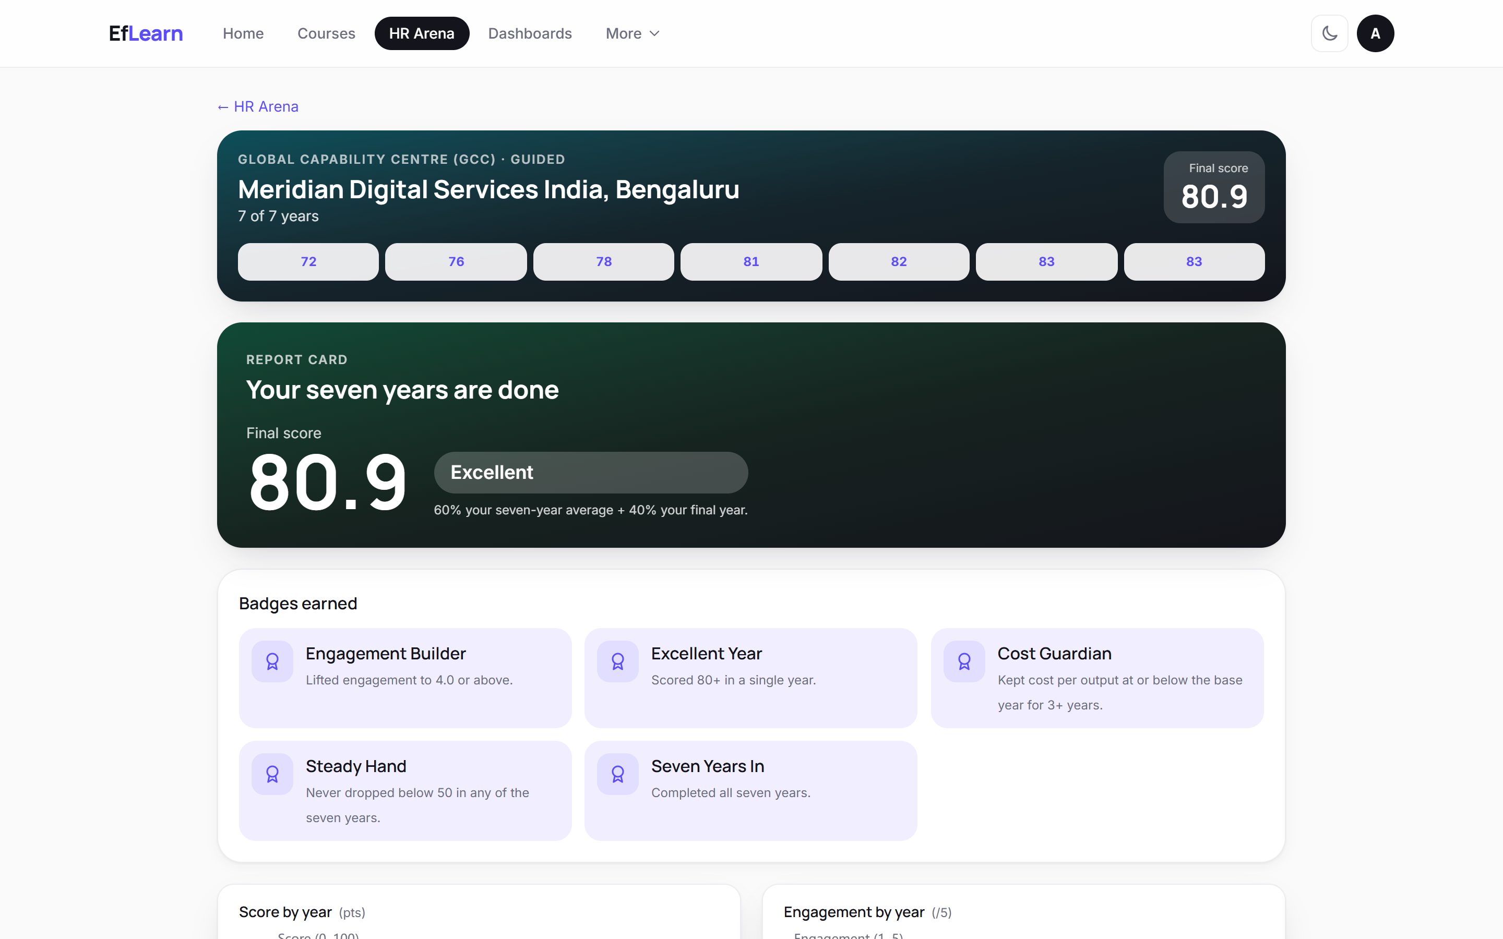Select the year 1 score pill 72
This screenshot has height=939, width=1503.
[308, 261]
